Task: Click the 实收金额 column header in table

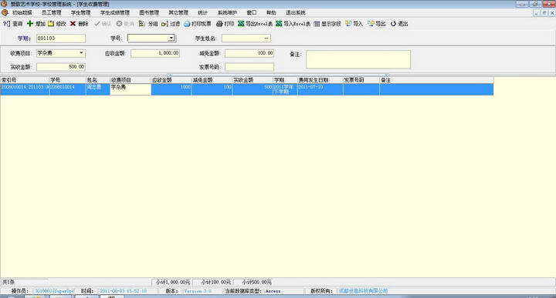Action: click(253, 80)
